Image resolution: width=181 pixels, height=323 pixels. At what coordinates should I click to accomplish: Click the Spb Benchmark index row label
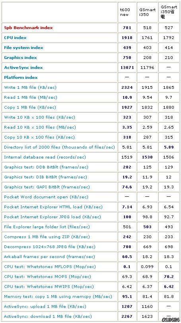28,27
